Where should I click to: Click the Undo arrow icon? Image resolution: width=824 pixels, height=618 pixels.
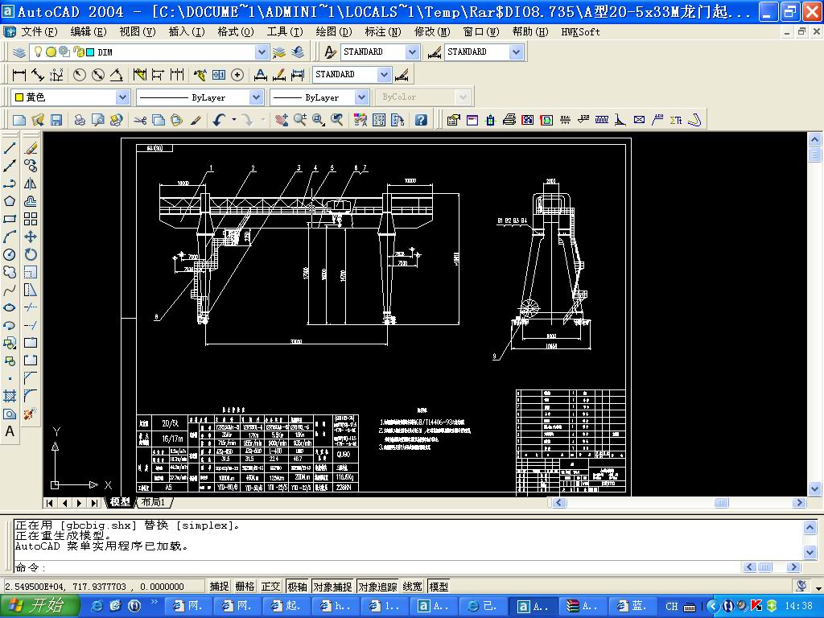point(219,120)
